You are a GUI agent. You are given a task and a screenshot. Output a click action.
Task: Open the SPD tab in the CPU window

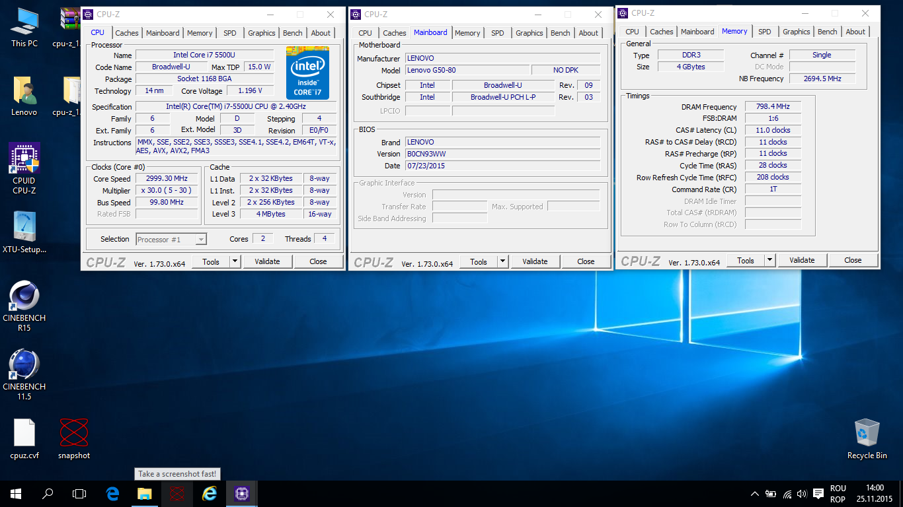pos(229,33)
